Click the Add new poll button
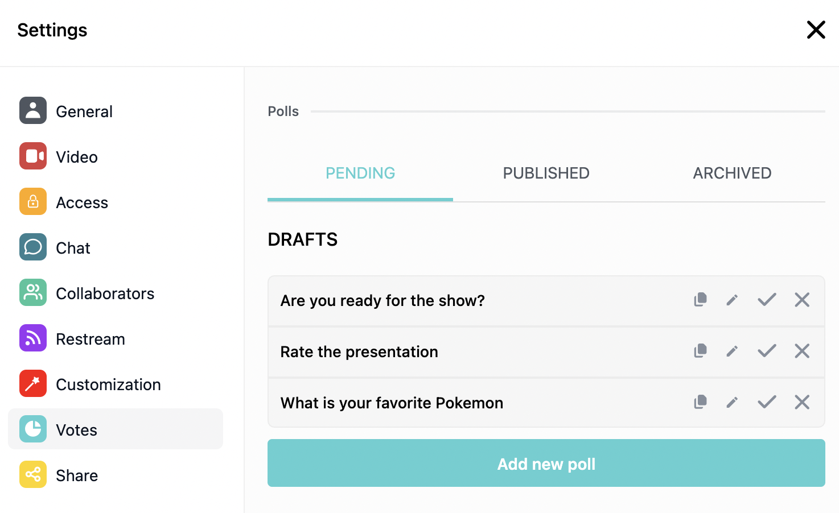Screen dimensions: 839x513 [x=546, y=463]
